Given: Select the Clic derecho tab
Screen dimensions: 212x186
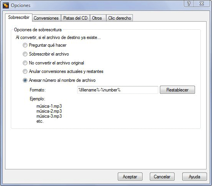Looking at the screenshot, I should [120, 18].
